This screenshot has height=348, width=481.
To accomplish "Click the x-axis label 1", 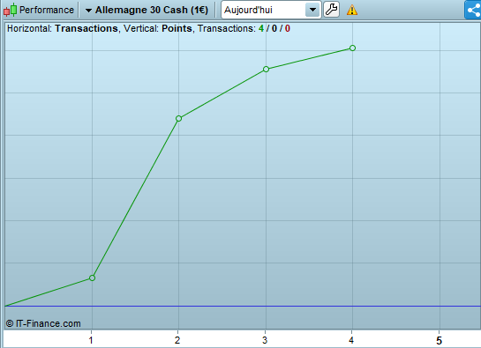I will [91, 340].
